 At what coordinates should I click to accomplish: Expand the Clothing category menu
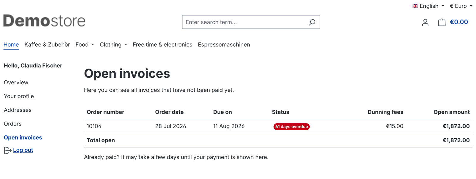[x=113, y=45]
